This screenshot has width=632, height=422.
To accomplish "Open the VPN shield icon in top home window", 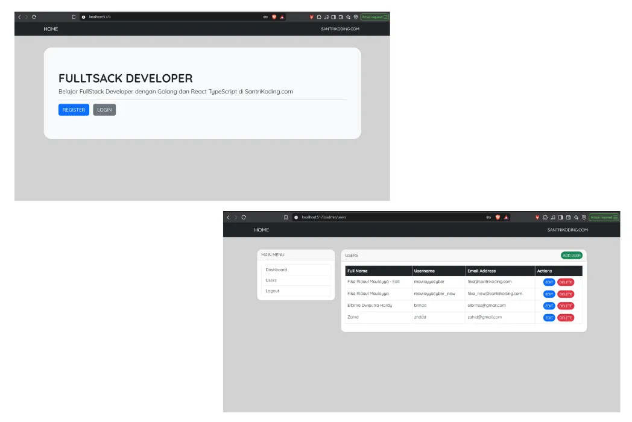I will (356, 17).
